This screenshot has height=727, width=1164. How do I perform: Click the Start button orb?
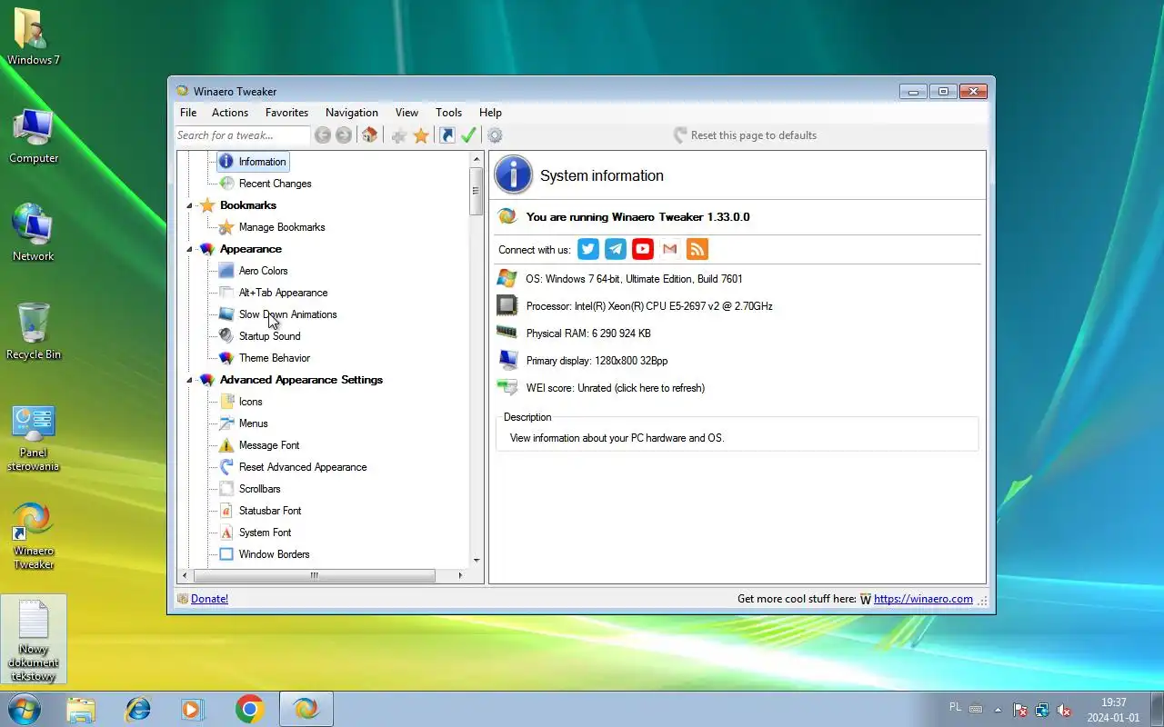(x=24, y=709)
